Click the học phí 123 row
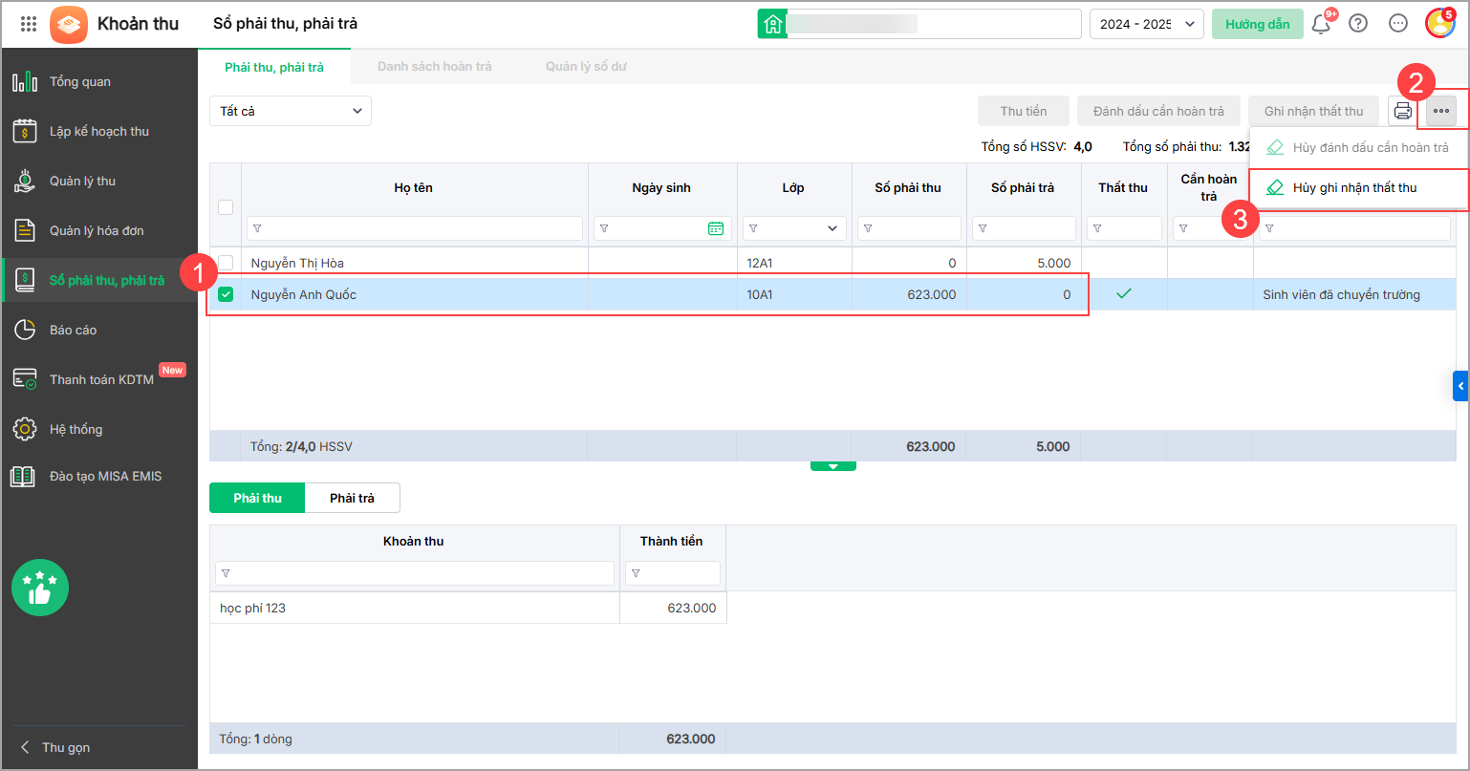The width and height of the screenshot is (1470, 771). (x=468, y=608)
